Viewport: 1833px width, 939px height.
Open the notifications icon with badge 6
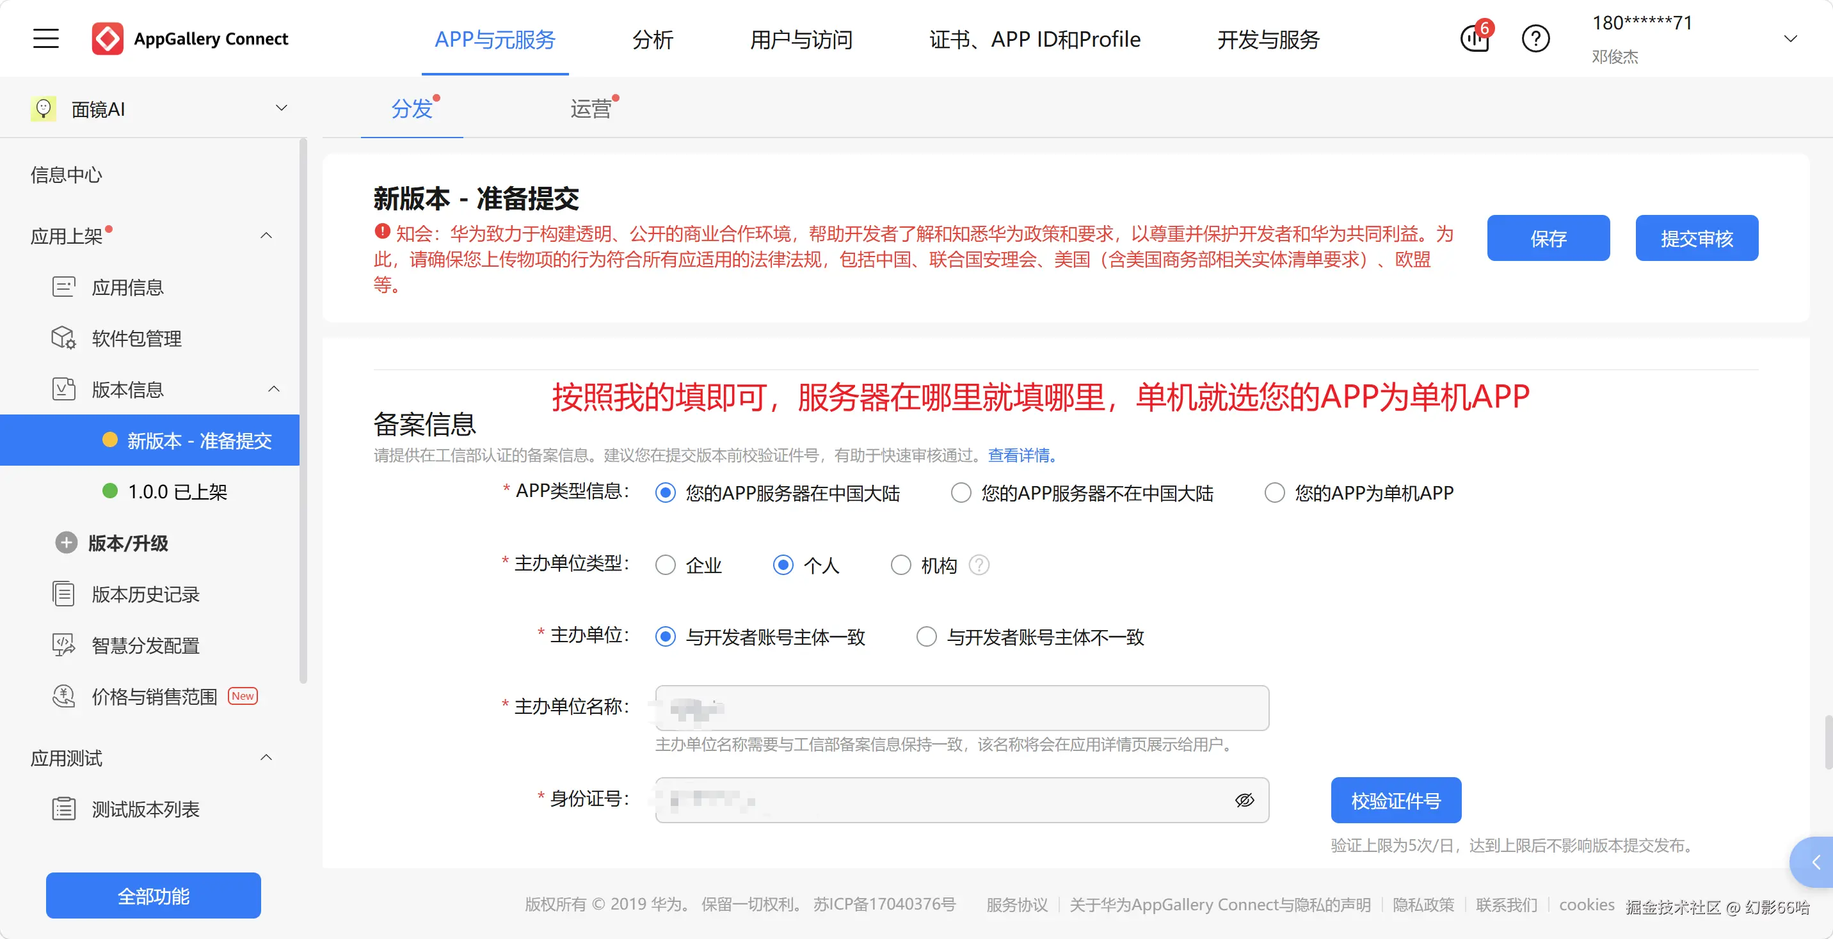coord(1475,38)
